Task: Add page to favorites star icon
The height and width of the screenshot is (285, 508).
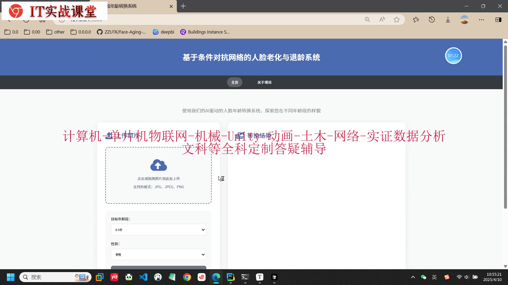Action: click(396, 20)
